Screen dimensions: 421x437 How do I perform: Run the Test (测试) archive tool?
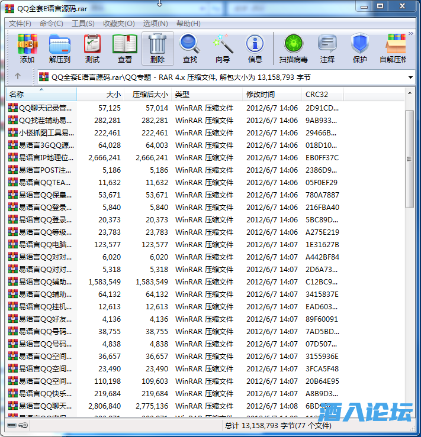92,48
